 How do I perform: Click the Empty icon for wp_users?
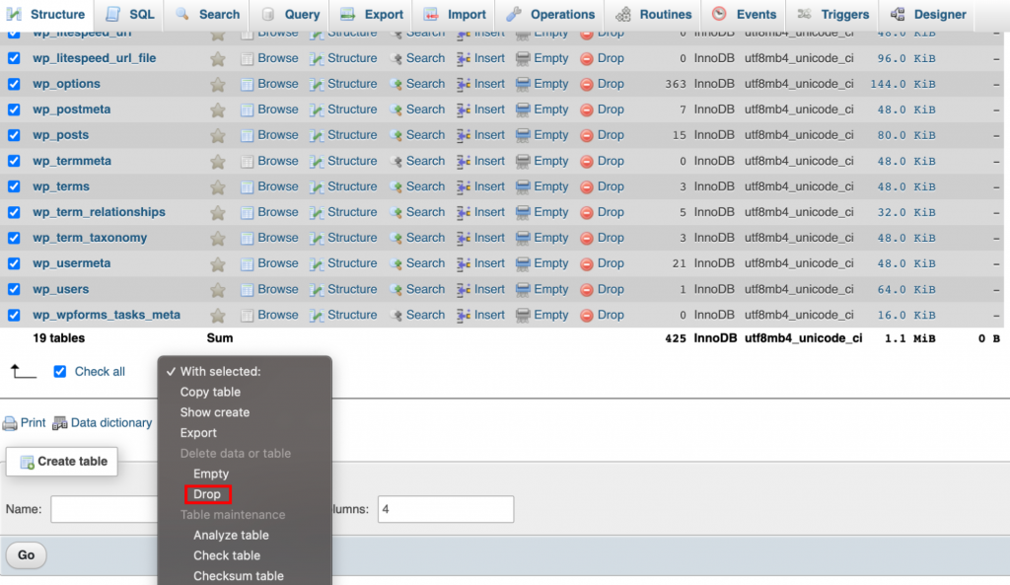(x=523, y=290)
